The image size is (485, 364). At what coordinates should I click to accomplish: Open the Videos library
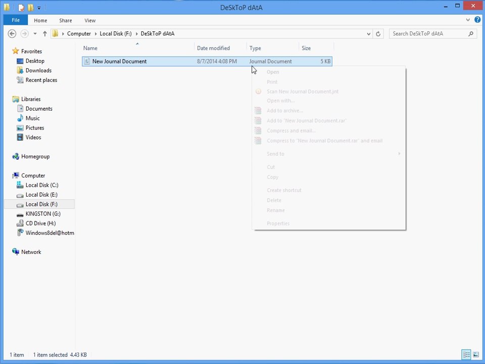pyautogui.click(x=33, y=138)
